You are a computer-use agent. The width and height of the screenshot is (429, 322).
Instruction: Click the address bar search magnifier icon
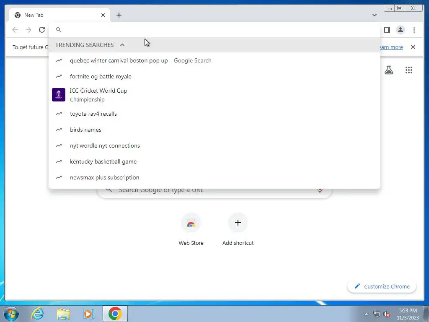tap(59, 30)
